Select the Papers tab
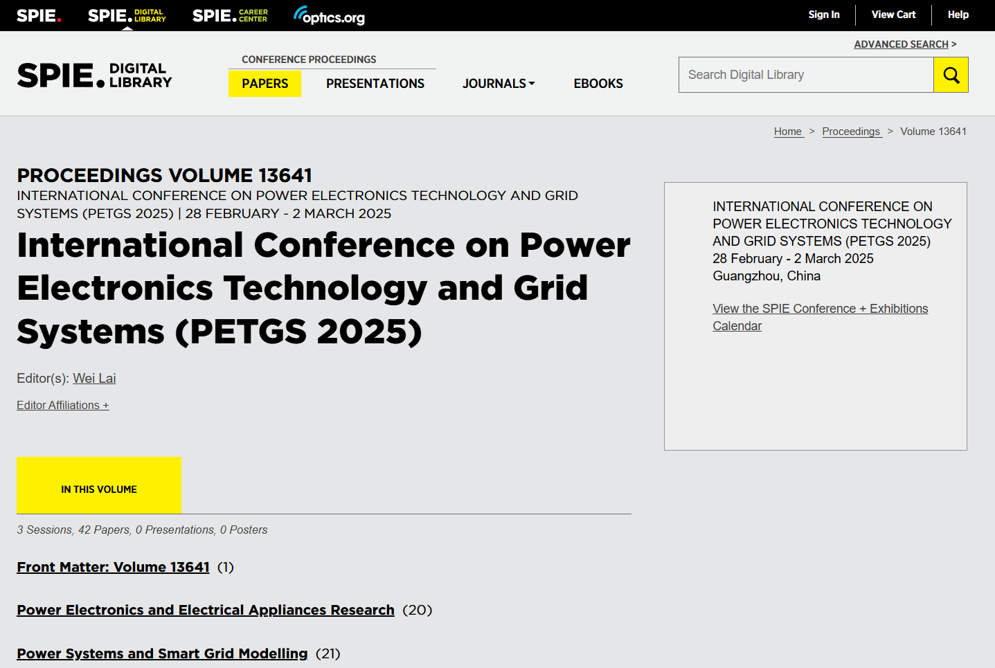995x668 pixels. click(x=265, y=84)
